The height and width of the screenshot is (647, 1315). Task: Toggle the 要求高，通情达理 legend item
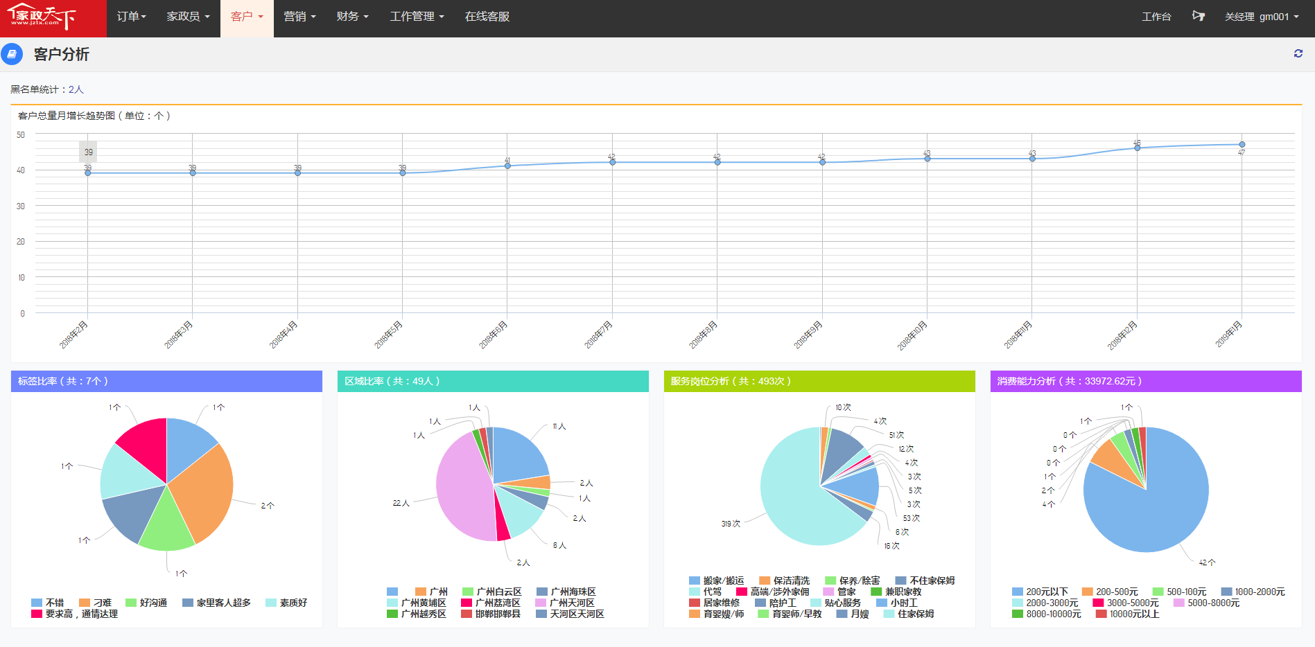[75, 614]
